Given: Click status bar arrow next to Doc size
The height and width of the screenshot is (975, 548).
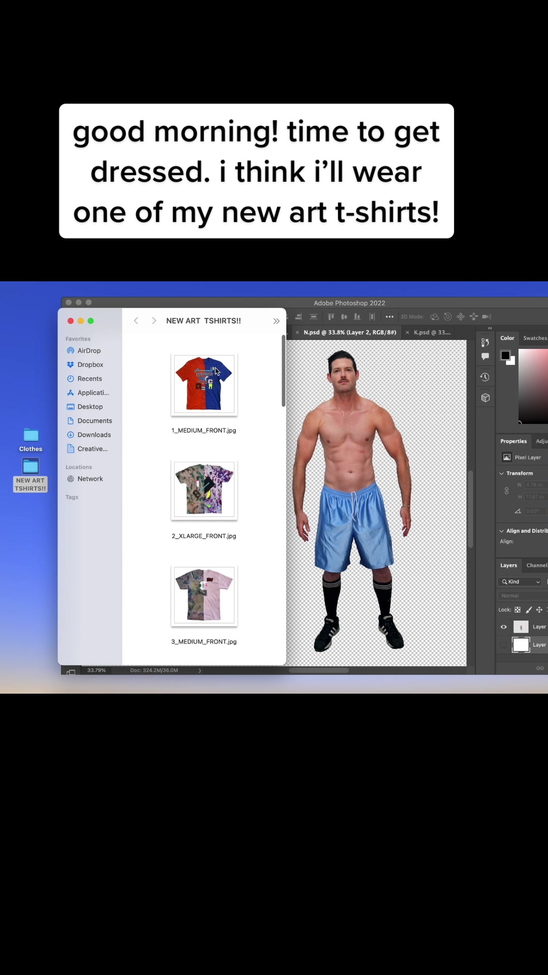Looking at the screenshot, I should pyautogui.click(x=199, y=670).
